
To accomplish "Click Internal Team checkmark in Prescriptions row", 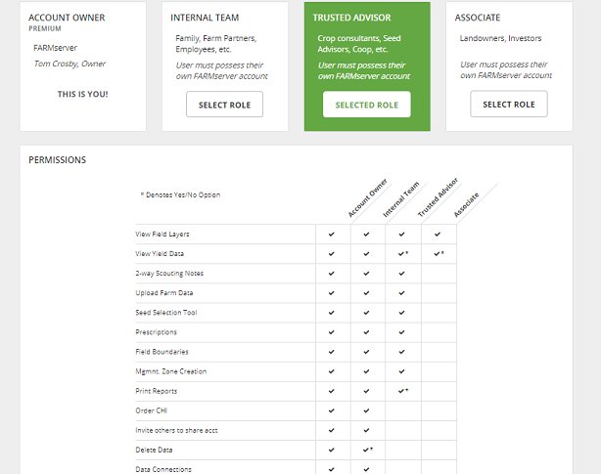I will coord(366,332).
